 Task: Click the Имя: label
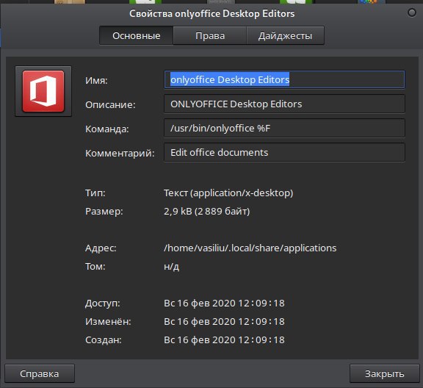point(96,80)
